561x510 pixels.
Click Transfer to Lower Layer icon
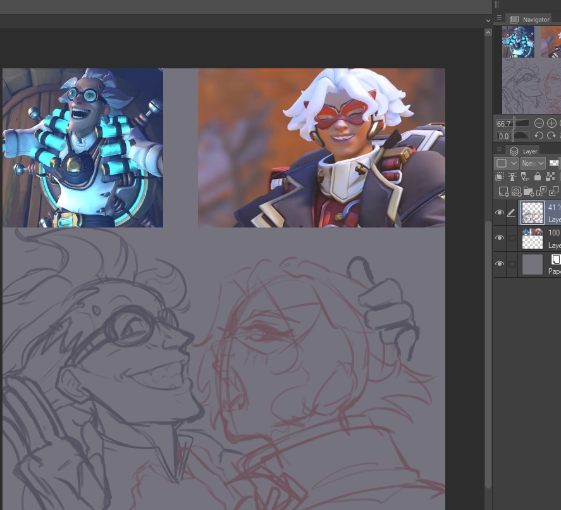(541, 192)
